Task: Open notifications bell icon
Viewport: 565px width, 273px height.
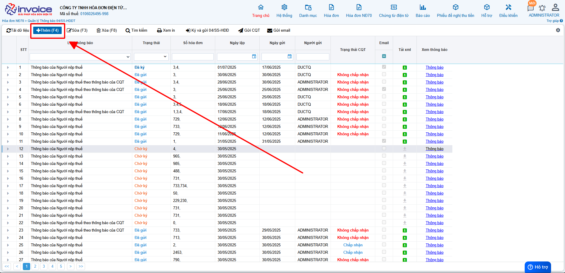Action: (x=542, y=8)
